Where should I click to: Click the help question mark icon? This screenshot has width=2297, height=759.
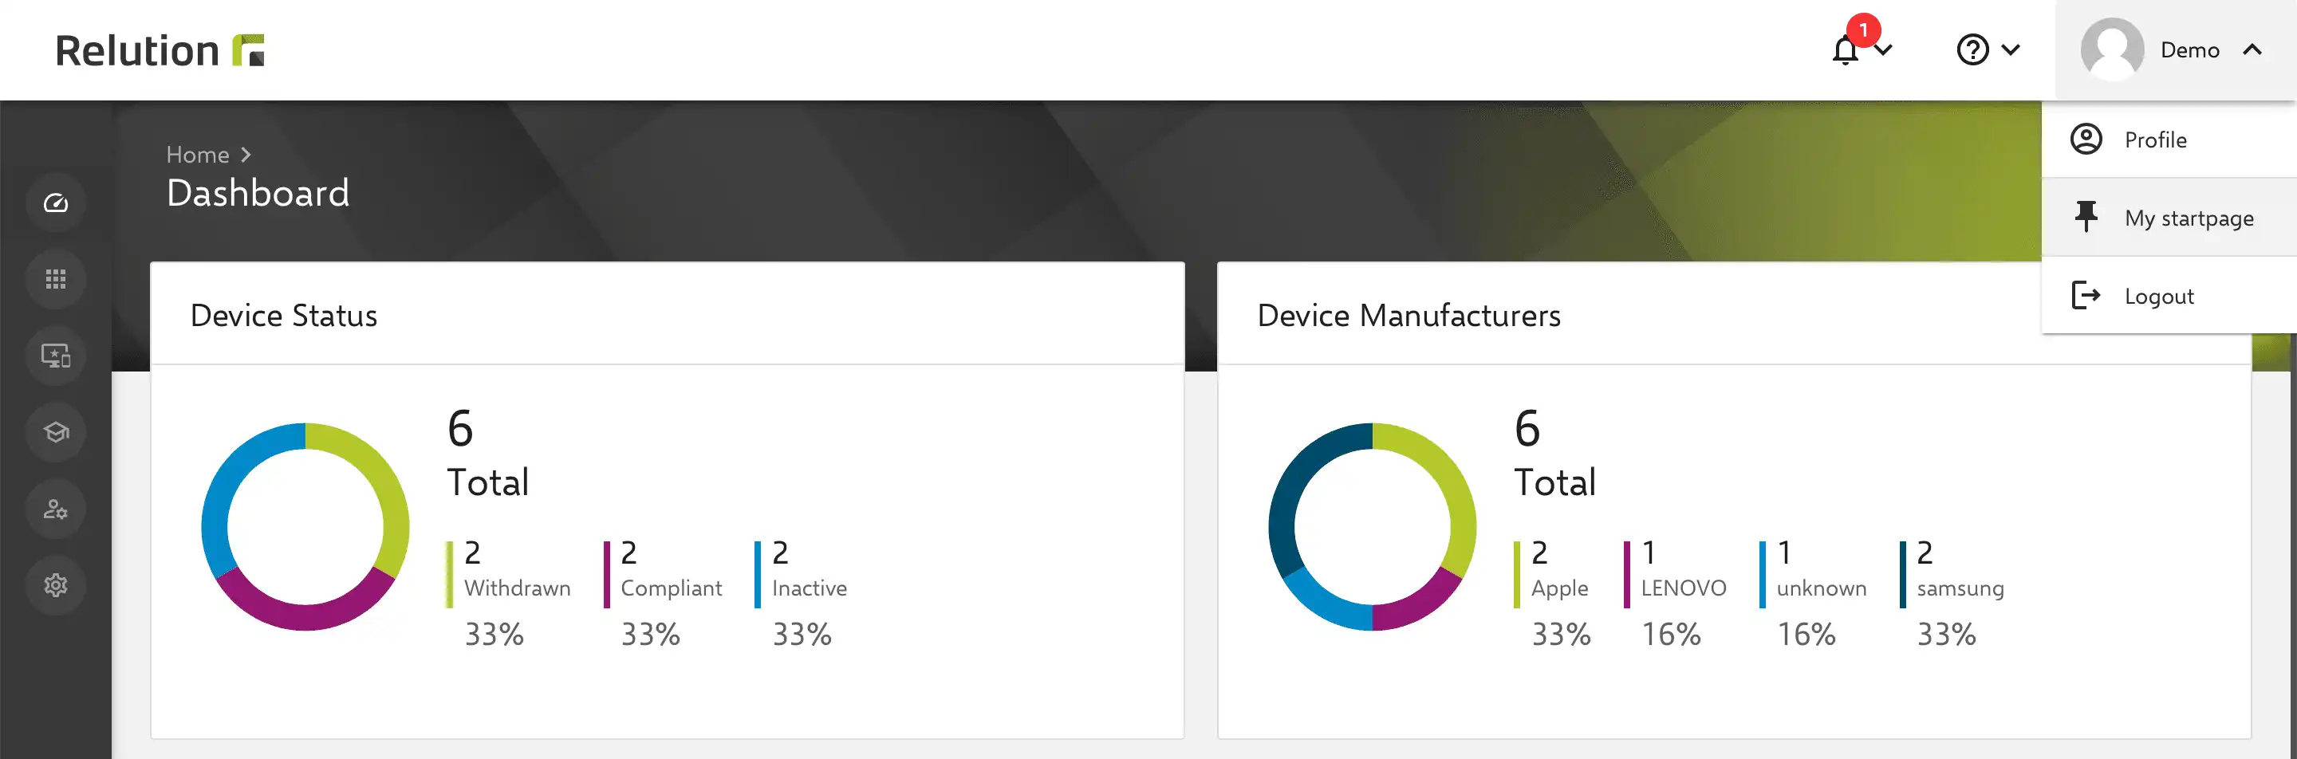pyautogui.click(x=1972, y=50)
